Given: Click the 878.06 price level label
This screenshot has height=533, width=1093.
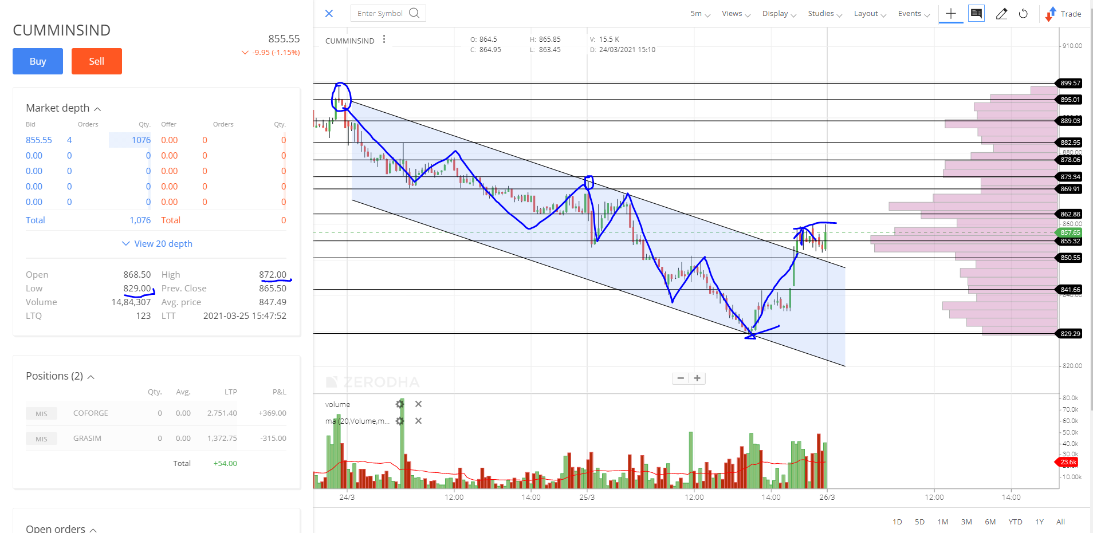Looking at the screenshot, I should 1069,160.
